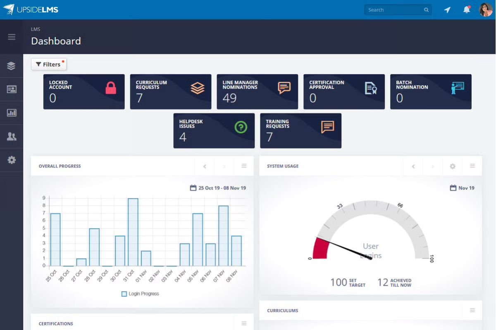Open the users sidebar icon
This screenshot has height=330, width=496.
point(12,137)
